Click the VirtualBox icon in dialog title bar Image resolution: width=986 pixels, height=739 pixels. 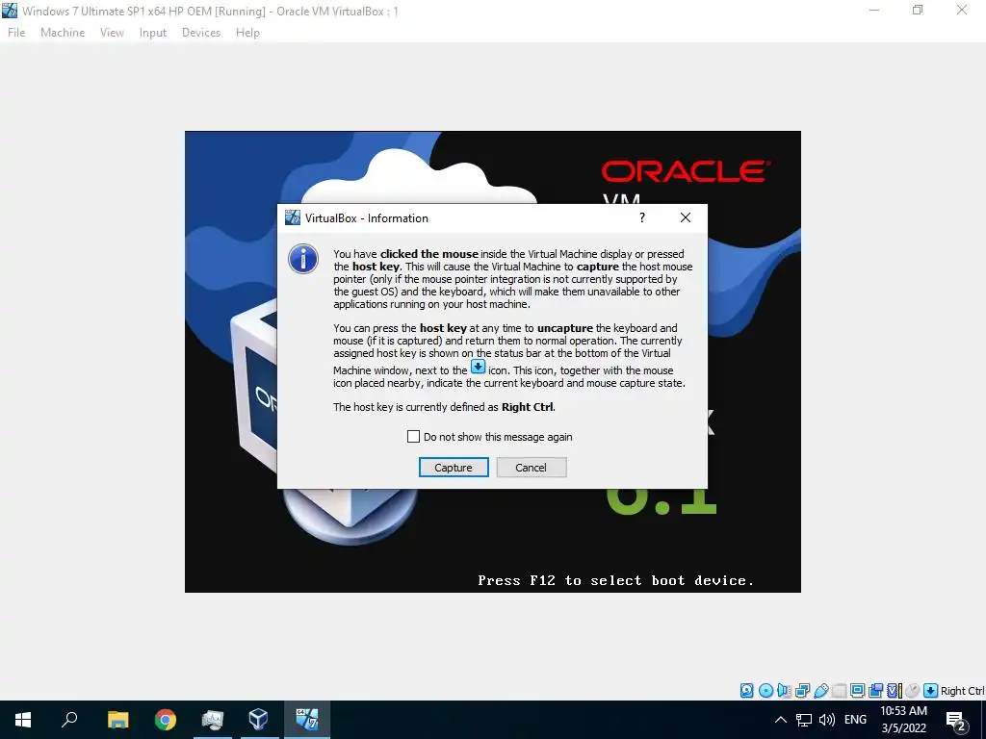[x=293, y=218]
